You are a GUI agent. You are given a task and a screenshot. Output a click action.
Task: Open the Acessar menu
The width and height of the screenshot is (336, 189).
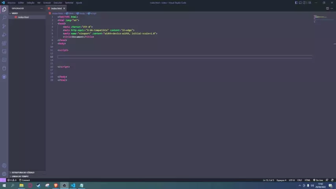pos(47,3)
